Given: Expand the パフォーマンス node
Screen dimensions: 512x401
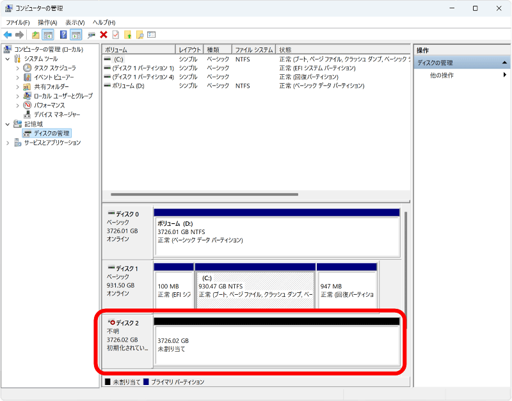Looking at the screenshot, I should [x=18, y=106].
